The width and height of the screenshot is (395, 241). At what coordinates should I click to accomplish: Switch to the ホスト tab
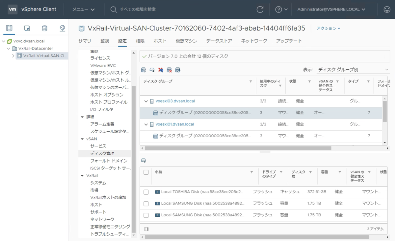[x=160, y=41]
